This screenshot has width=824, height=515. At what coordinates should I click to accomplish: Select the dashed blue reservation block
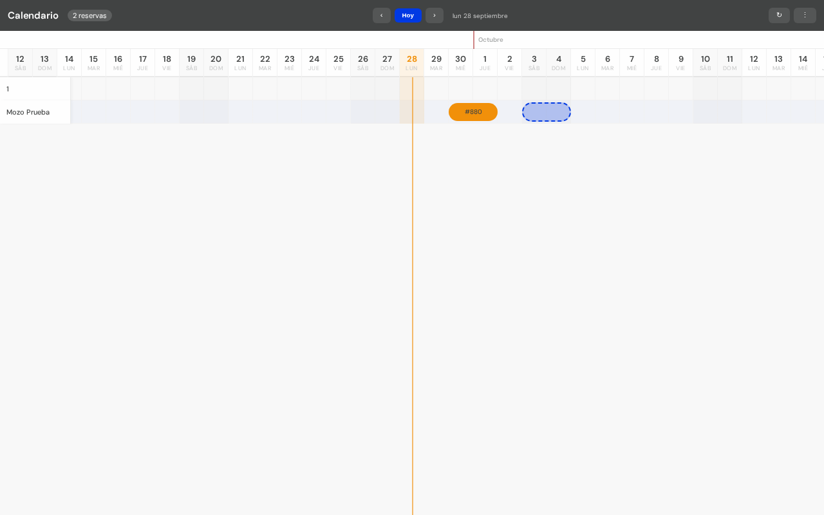[x=547, y=112]
